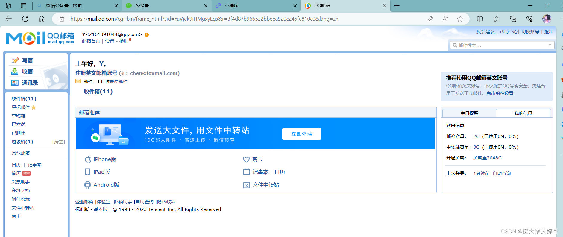View site information lock icon
The image size is (563, 237).
click(62, 19)
